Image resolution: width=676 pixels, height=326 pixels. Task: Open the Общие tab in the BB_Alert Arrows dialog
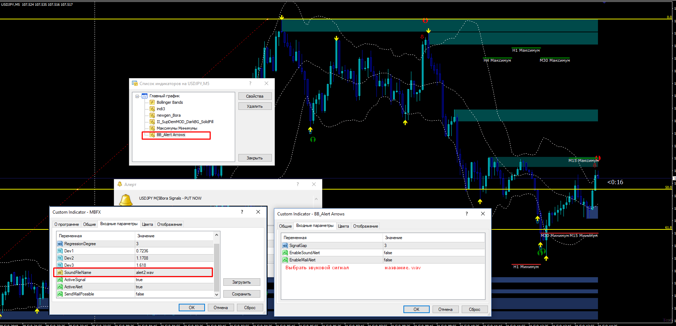(x=286, y=226)
